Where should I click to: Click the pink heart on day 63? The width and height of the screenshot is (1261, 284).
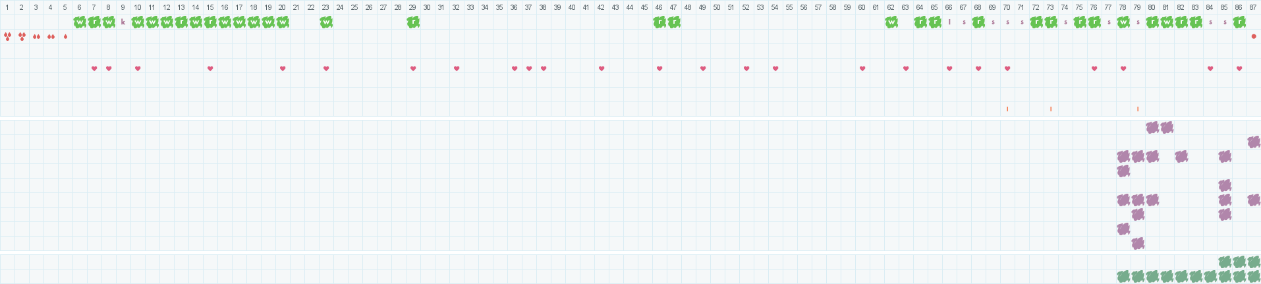pos(906,69)
